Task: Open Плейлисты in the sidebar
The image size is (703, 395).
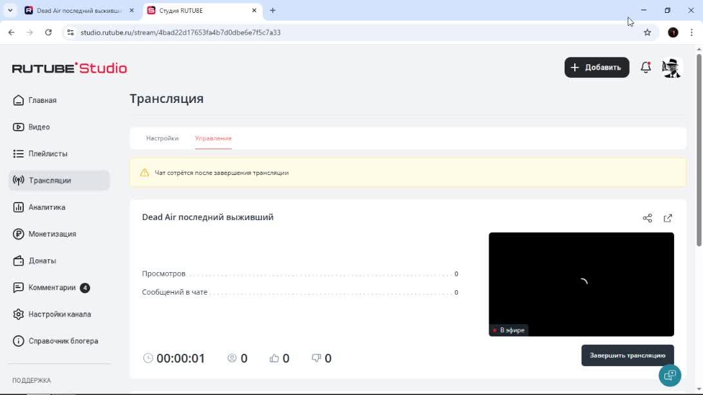Action: 59,154
